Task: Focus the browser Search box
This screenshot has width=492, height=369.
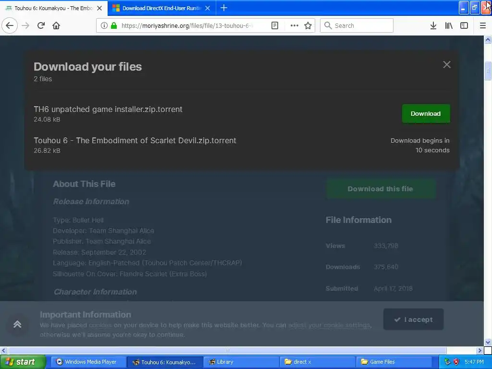Action: tap(357, 25)
